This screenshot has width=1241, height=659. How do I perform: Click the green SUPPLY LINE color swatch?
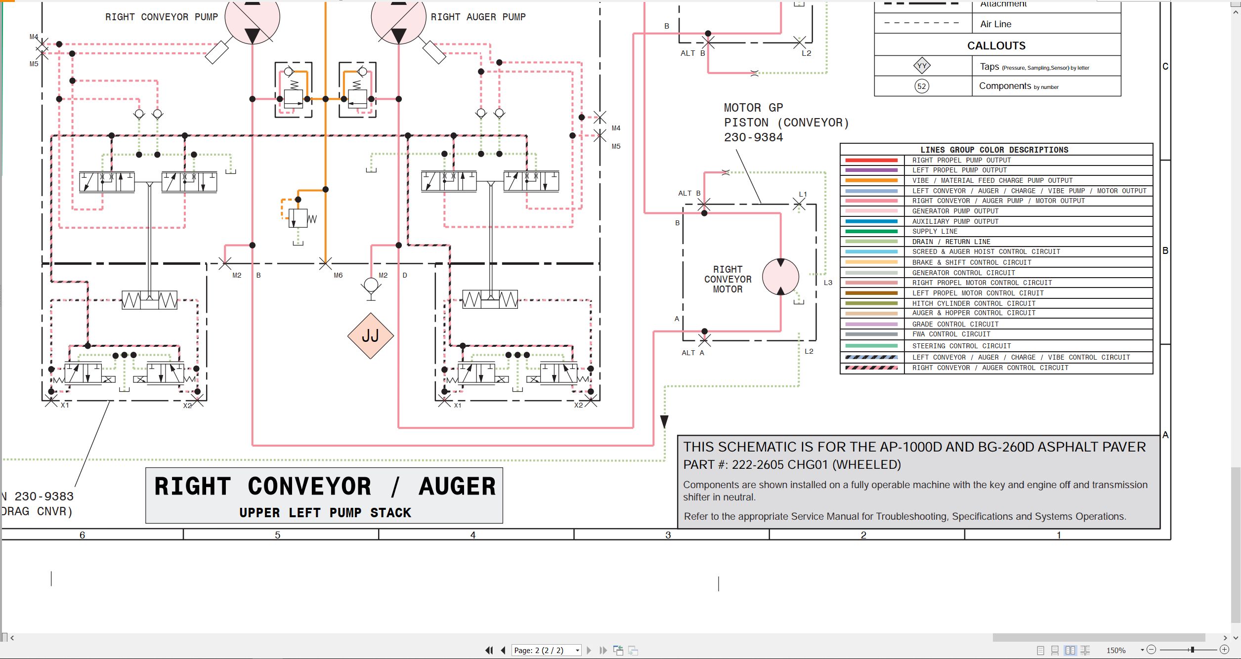pos(871,231)
